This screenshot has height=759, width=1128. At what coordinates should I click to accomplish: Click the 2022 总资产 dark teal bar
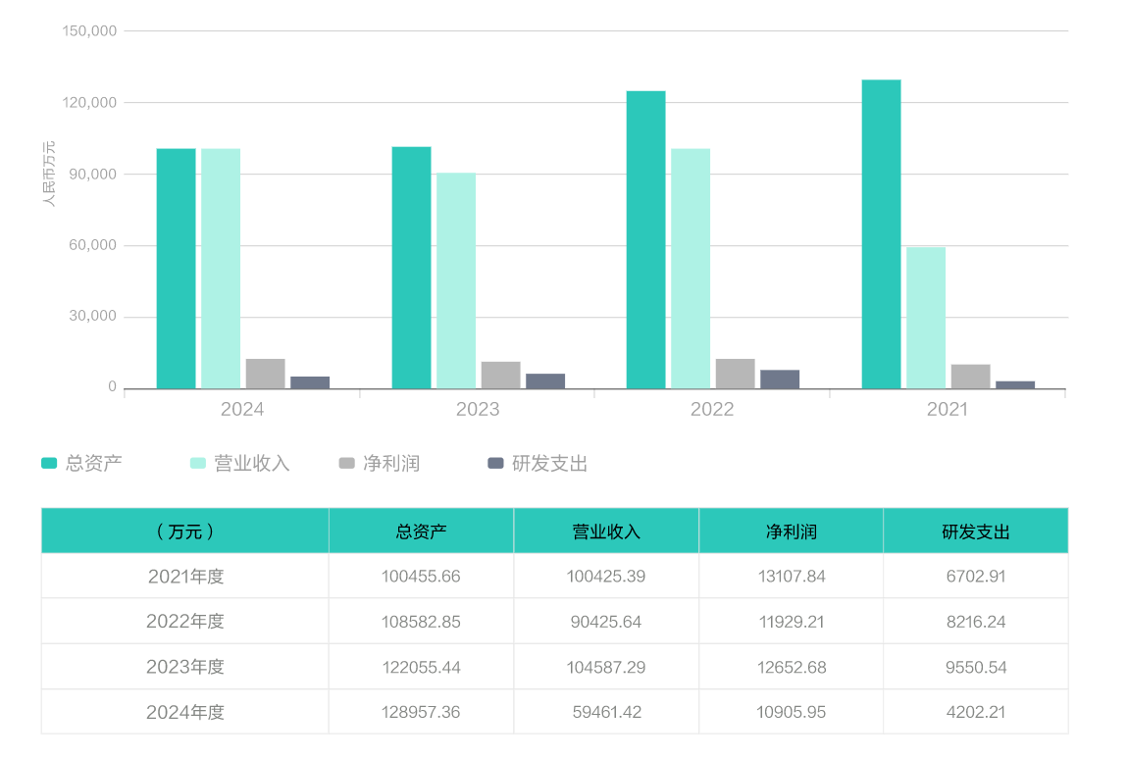point(646,239)
